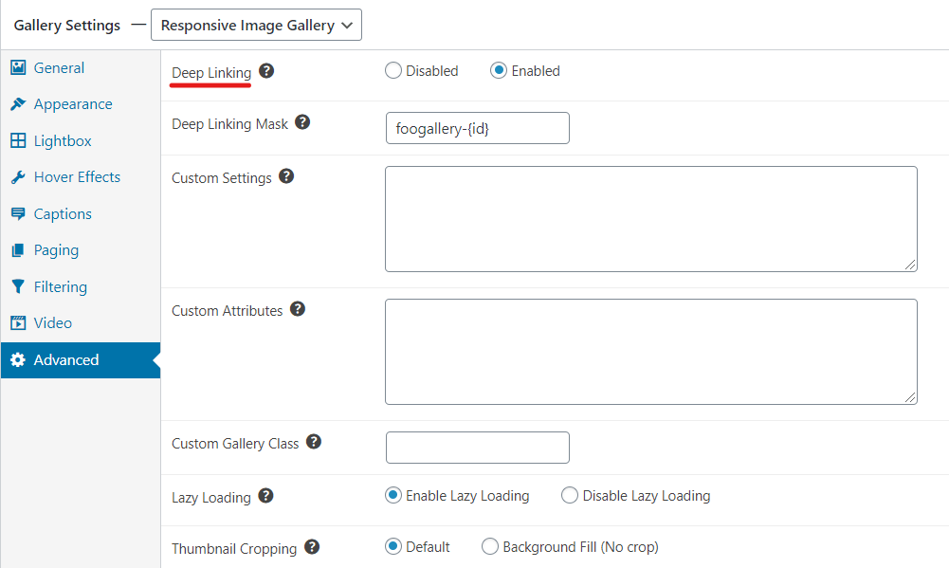Click the Captions speech bubble icon

click(18, 213)
